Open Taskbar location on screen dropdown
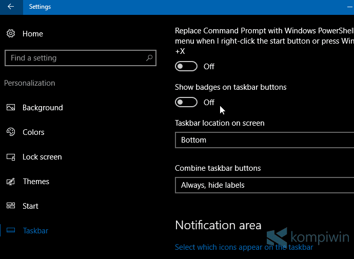The width and height of the screenshot is (354, 259). point(264,140)
